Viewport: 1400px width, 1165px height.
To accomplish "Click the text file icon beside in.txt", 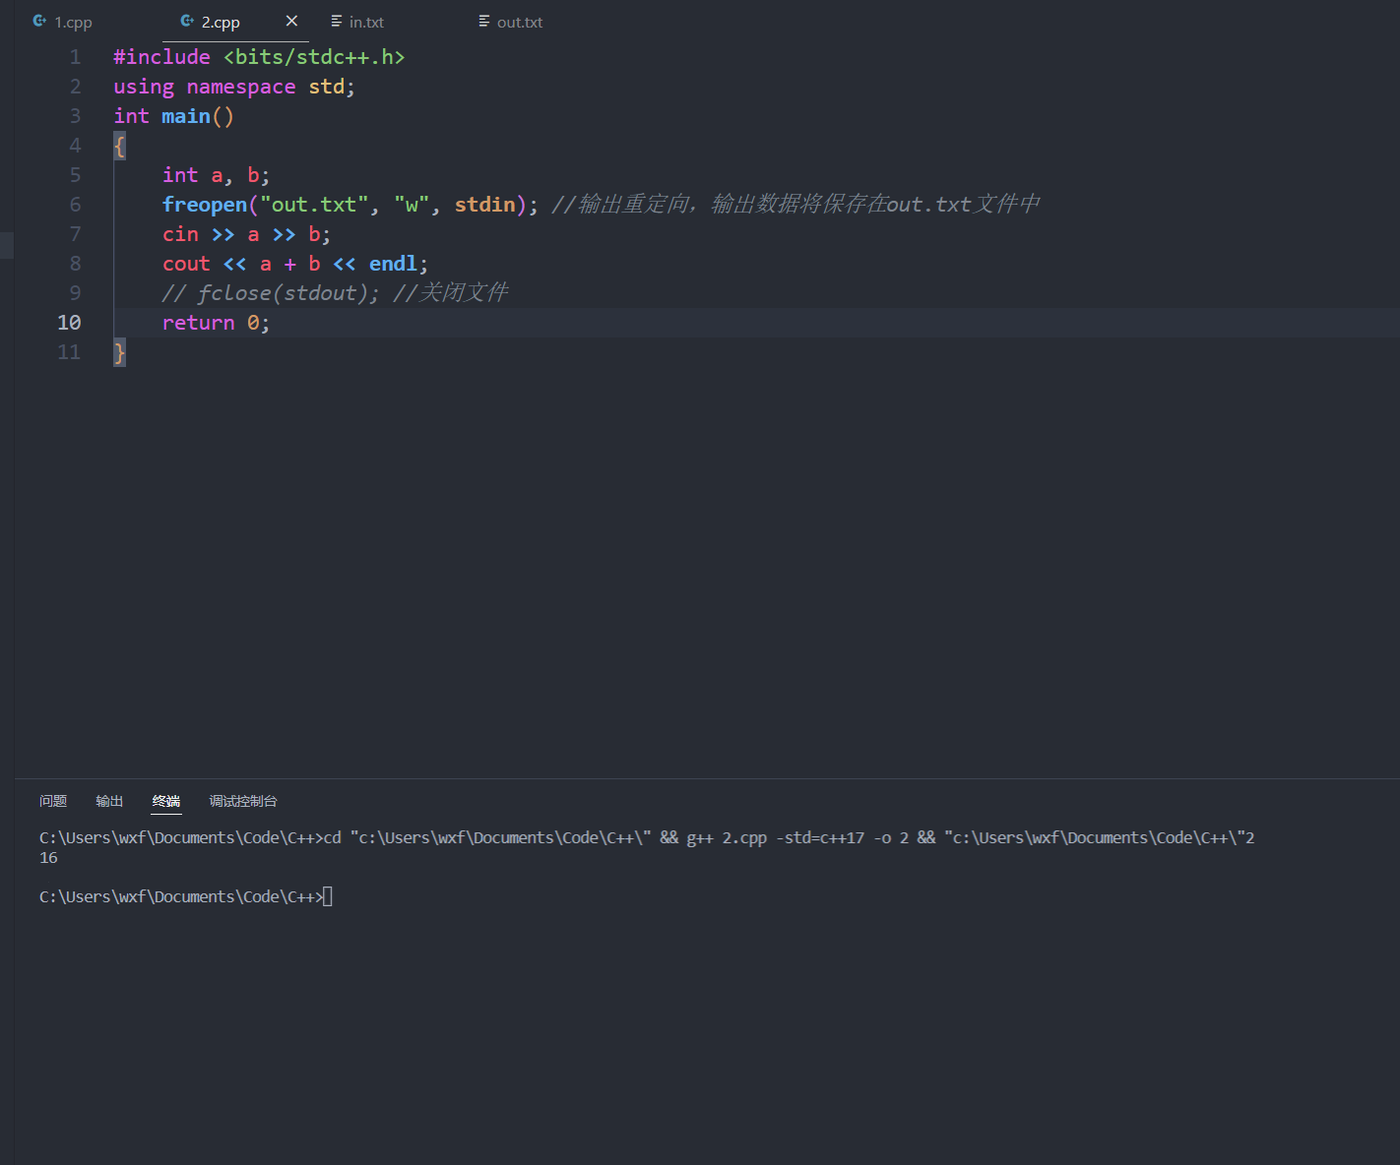I will point(335,21).
